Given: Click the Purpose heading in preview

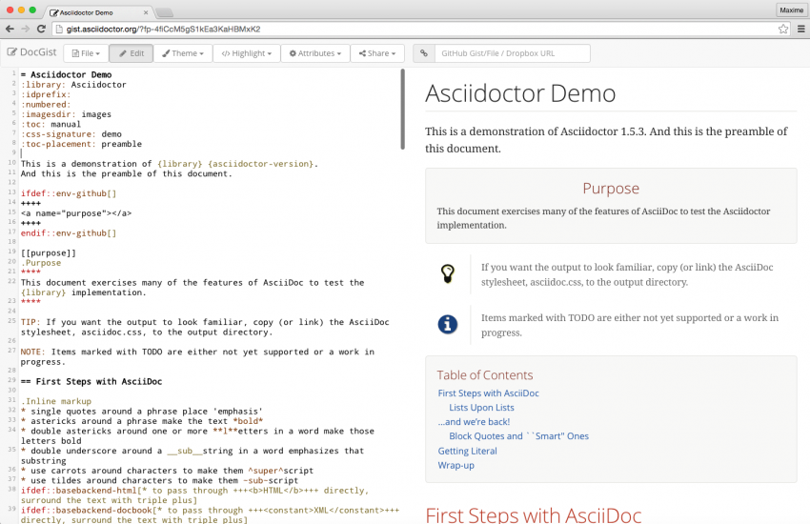Looking at the screenshot, I should pyautogui.click(x=611, y=189).
